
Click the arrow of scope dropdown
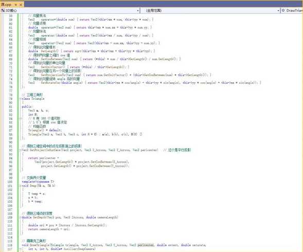[278, 10]
